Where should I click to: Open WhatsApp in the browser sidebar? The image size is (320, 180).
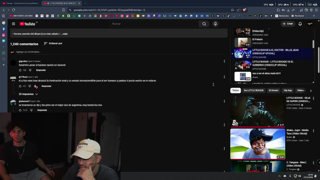point(3,53)
